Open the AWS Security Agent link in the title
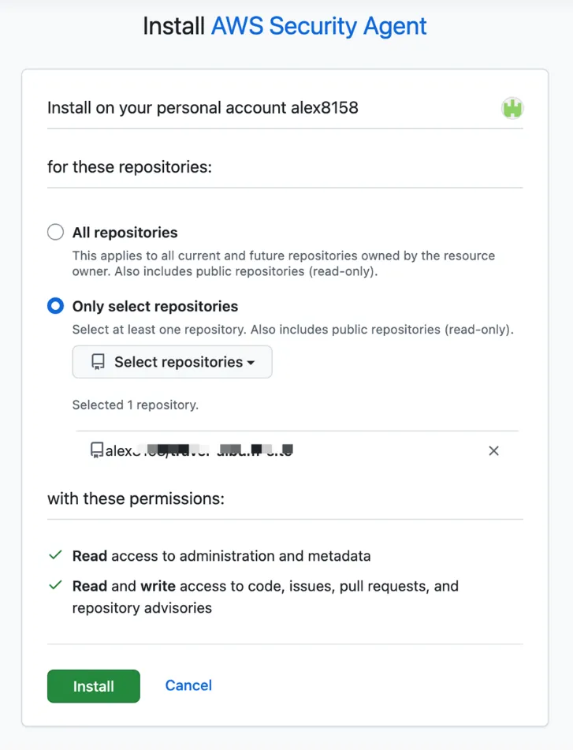The height and width of the screenshot is (750, 573). point(318,26)
